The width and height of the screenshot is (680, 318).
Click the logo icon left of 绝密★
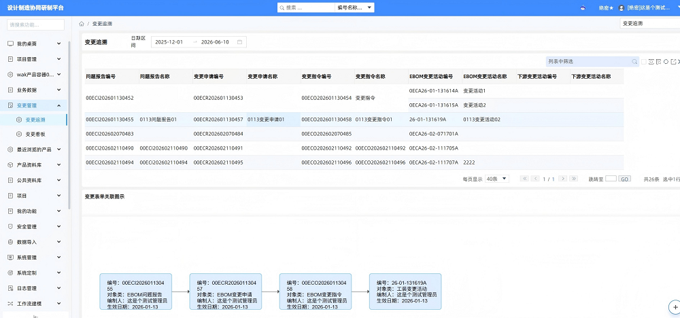click(x=583, y=7)
